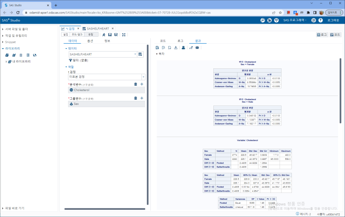Viewport: 345px width, 217px height.
Task: Open table browse icon next to SASHELP.HEART field
Action: pos(140,54)
